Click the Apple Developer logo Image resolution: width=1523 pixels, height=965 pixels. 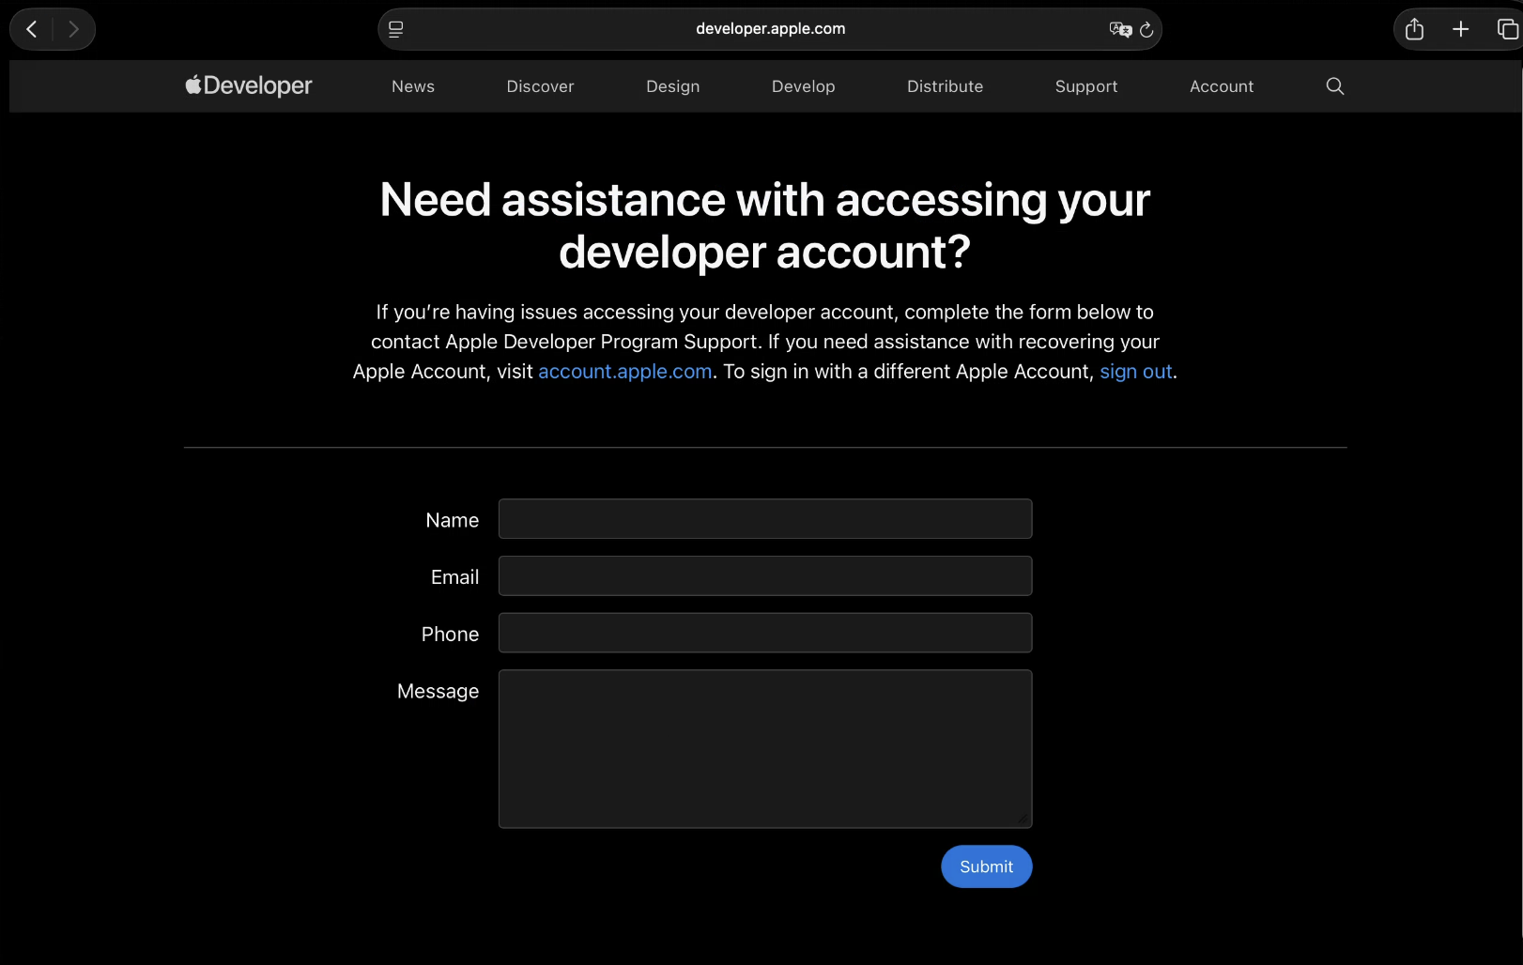(x=248, y=85)
